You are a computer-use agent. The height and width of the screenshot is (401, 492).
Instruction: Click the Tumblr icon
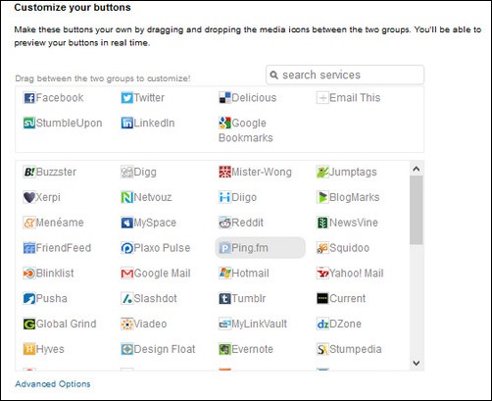click(x=224, y=298)
